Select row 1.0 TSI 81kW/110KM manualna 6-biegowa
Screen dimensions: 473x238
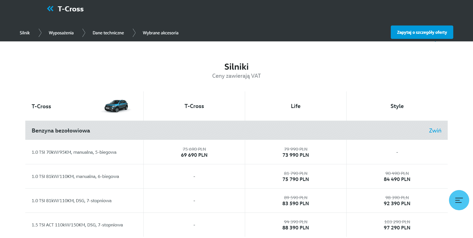tap(236, 176)
